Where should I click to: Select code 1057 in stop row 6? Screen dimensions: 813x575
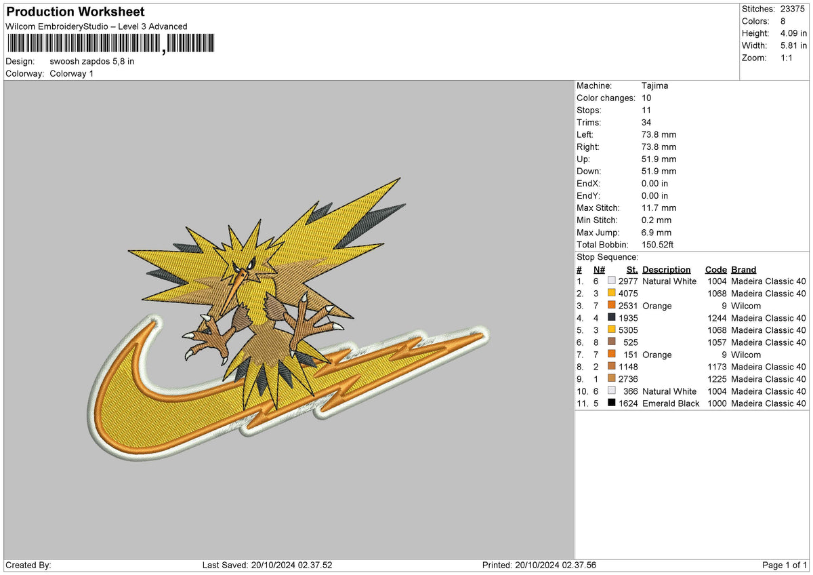pos(717,342)
